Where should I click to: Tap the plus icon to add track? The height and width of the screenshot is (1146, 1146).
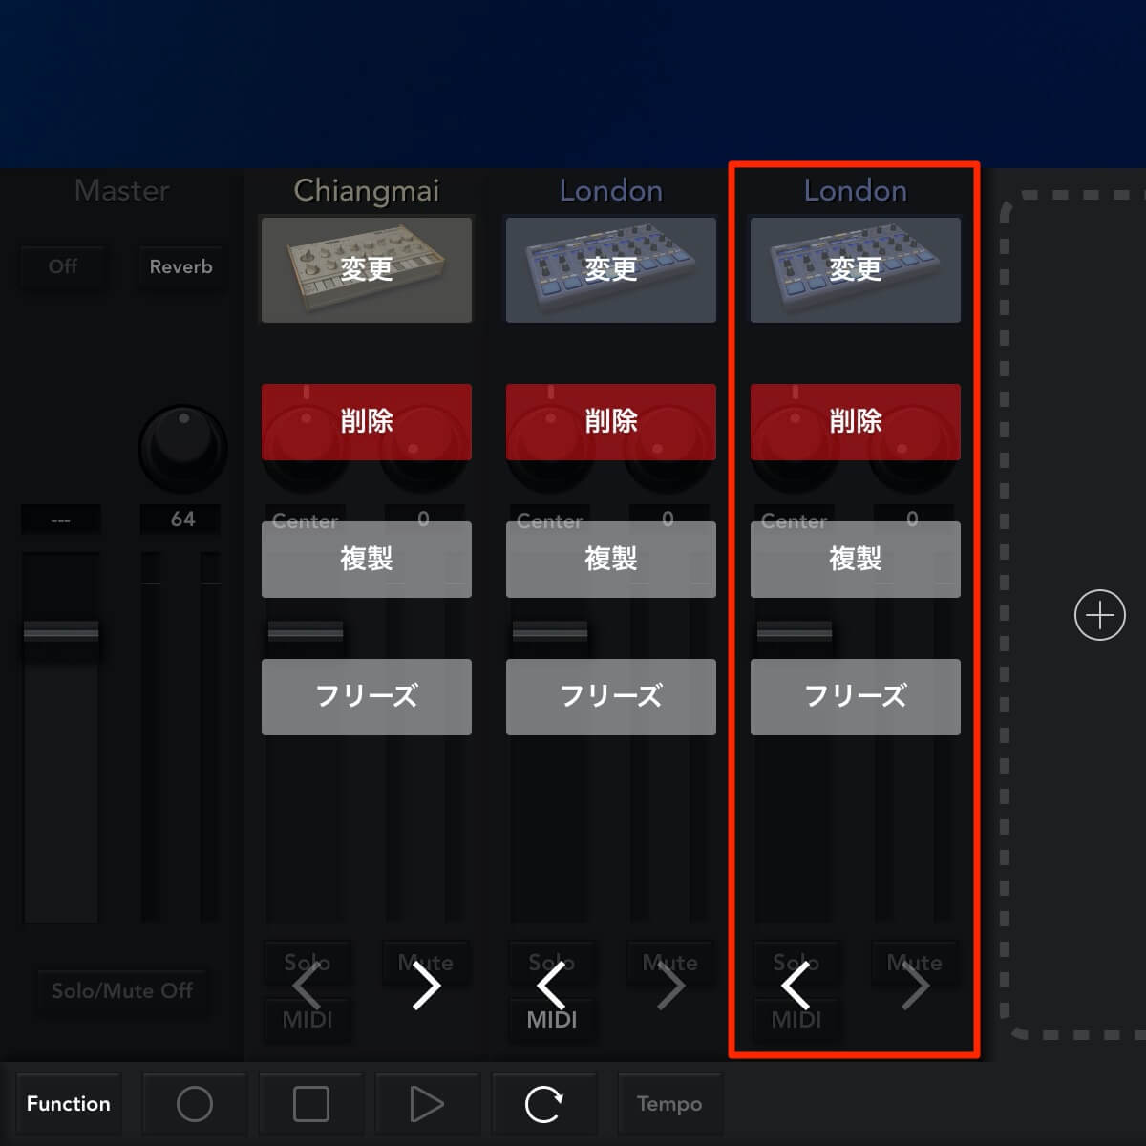point(1099,615)
